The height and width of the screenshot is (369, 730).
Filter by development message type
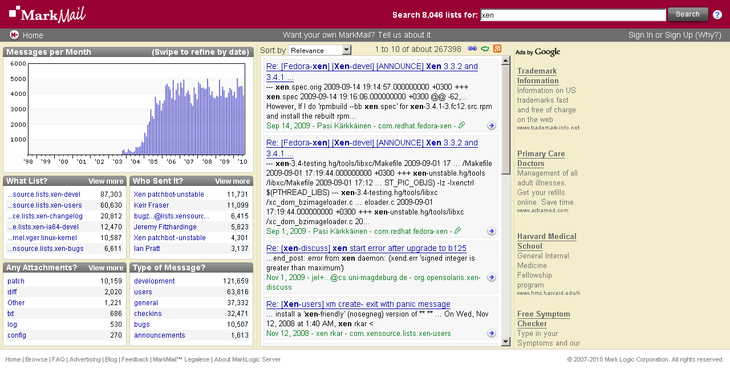click(155, 281)
